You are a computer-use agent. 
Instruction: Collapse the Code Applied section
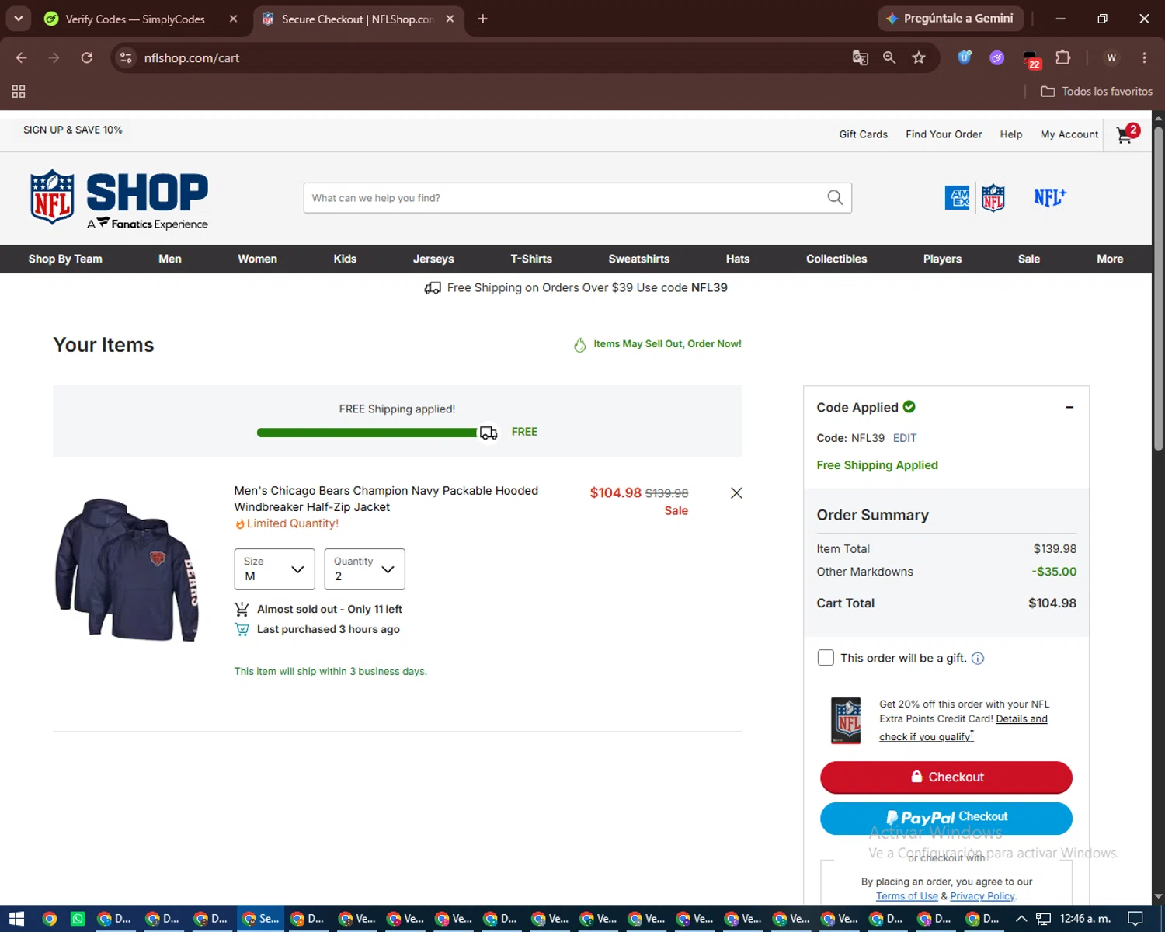coord(1069,408)
